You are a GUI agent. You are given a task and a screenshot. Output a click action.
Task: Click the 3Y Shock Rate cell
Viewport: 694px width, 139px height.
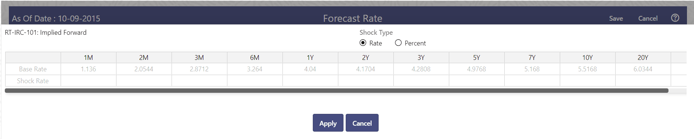[421, 81]
